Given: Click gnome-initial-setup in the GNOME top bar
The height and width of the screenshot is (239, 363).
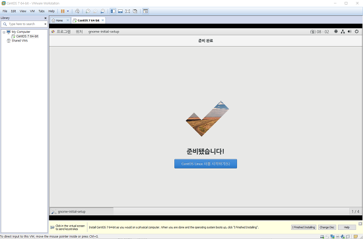Looking at the screenshot, I should pos(104,32).
